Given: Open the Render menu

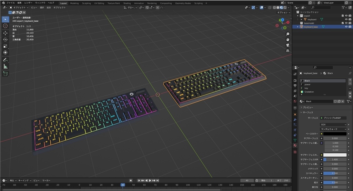Looking at the screenshot, I should pyautogui.click(x=28, y=3).
